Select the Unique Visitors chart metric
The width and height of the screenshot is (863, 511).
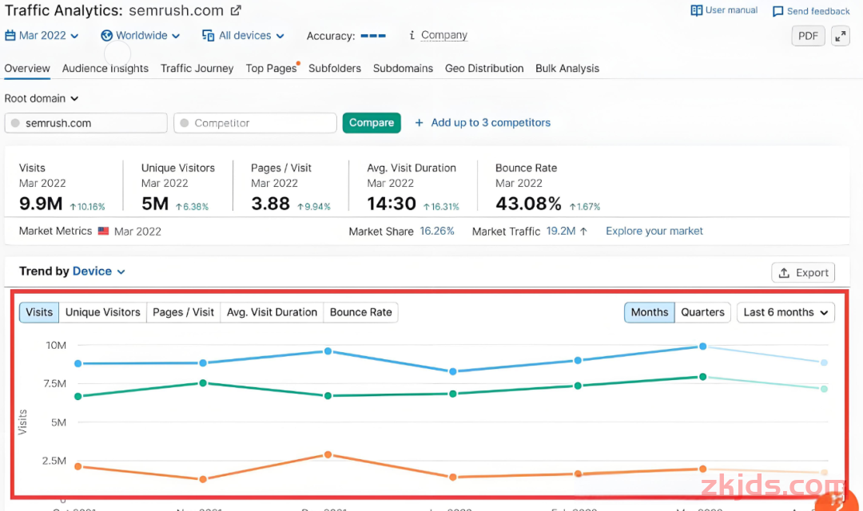click(x=103, y=312)
